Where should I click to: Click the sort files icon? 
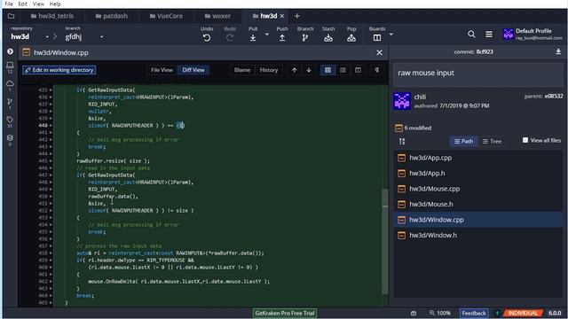402,142
